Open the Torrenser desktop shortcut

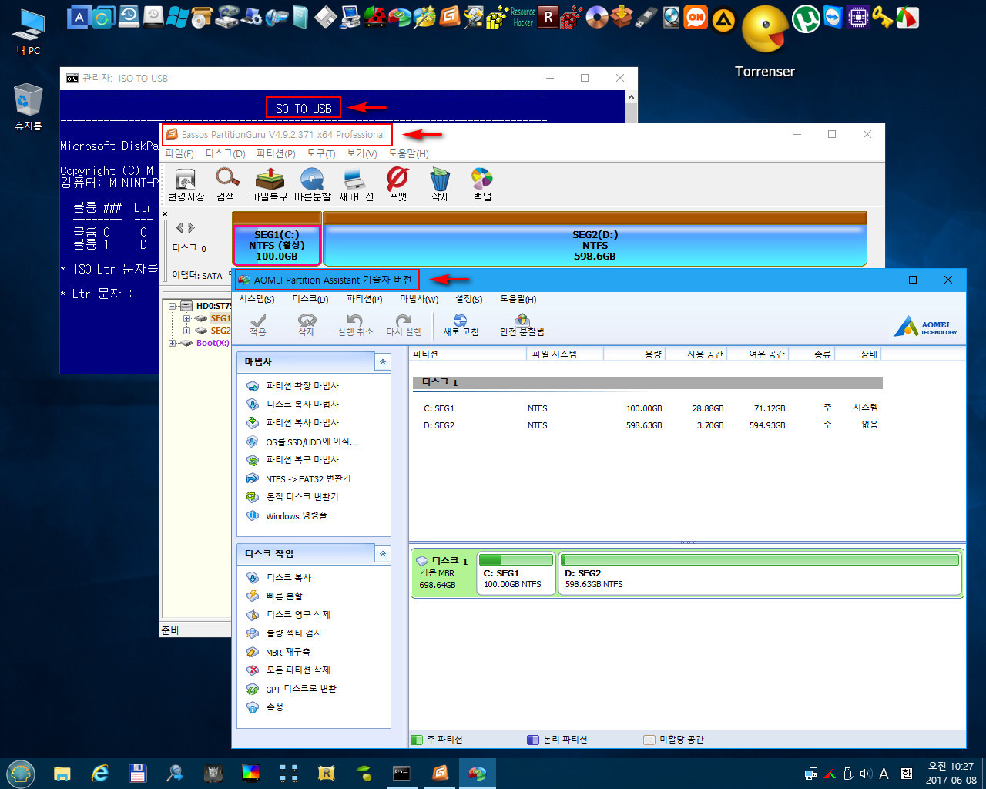tap(764, 42)
